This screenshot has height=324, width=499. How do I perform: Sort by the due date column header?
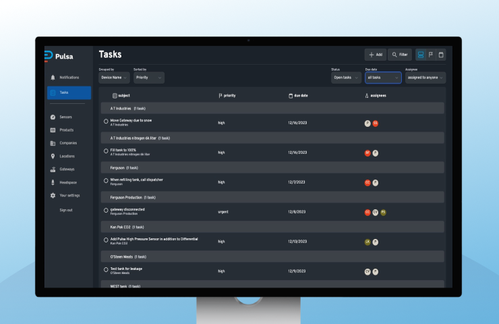300,96
